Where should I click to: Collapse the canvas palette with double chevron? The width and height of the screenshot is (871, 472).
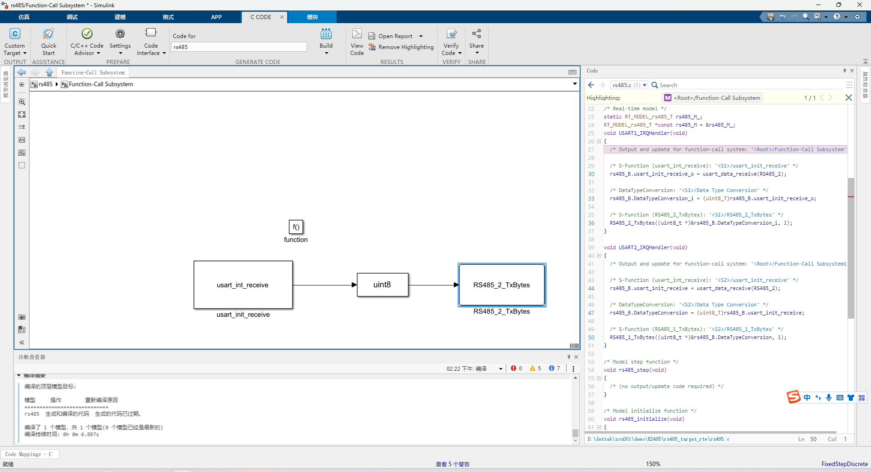(x=22, y=342)
